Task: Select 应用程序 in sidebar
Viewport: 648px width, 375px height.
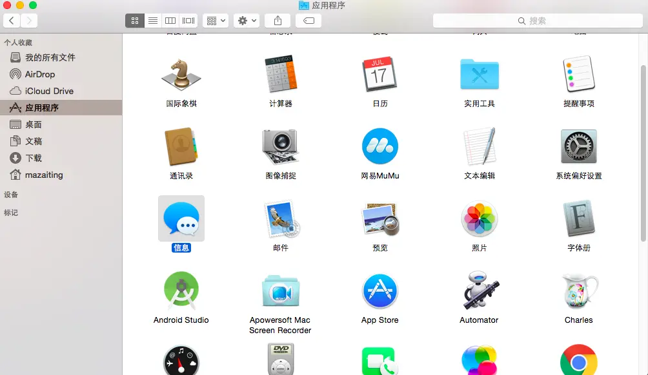Action: (x=61, y=108)
